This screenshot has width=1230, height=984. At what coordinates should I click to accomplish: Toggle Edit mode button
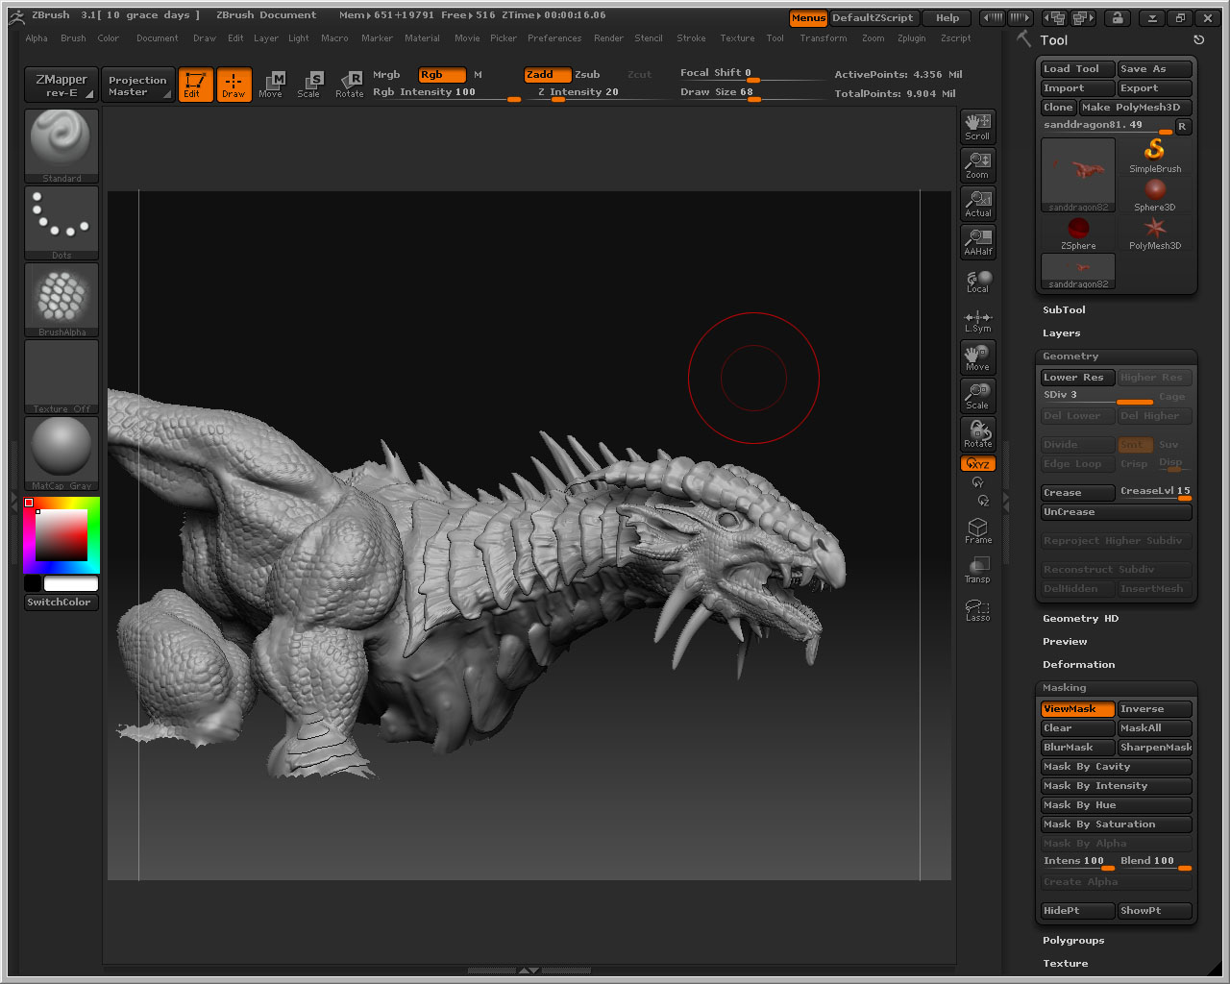pos(196,85)
